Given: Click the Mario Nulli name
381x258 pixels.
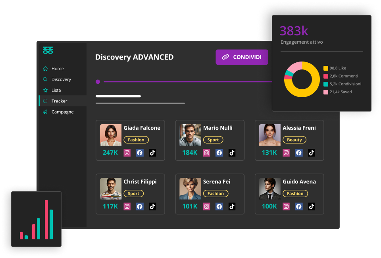Looking at the screenshot, I should click(x=218, y=128).
